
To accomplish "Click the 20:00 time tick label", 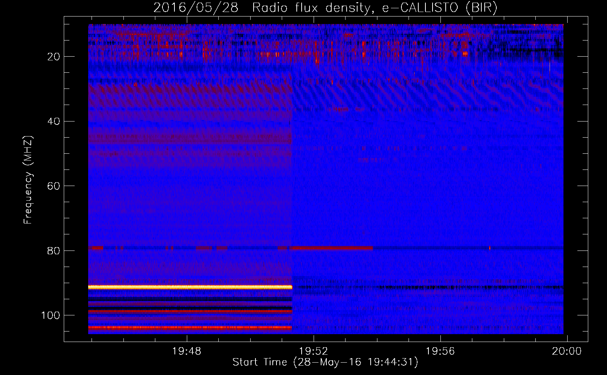I will (566, 351).
